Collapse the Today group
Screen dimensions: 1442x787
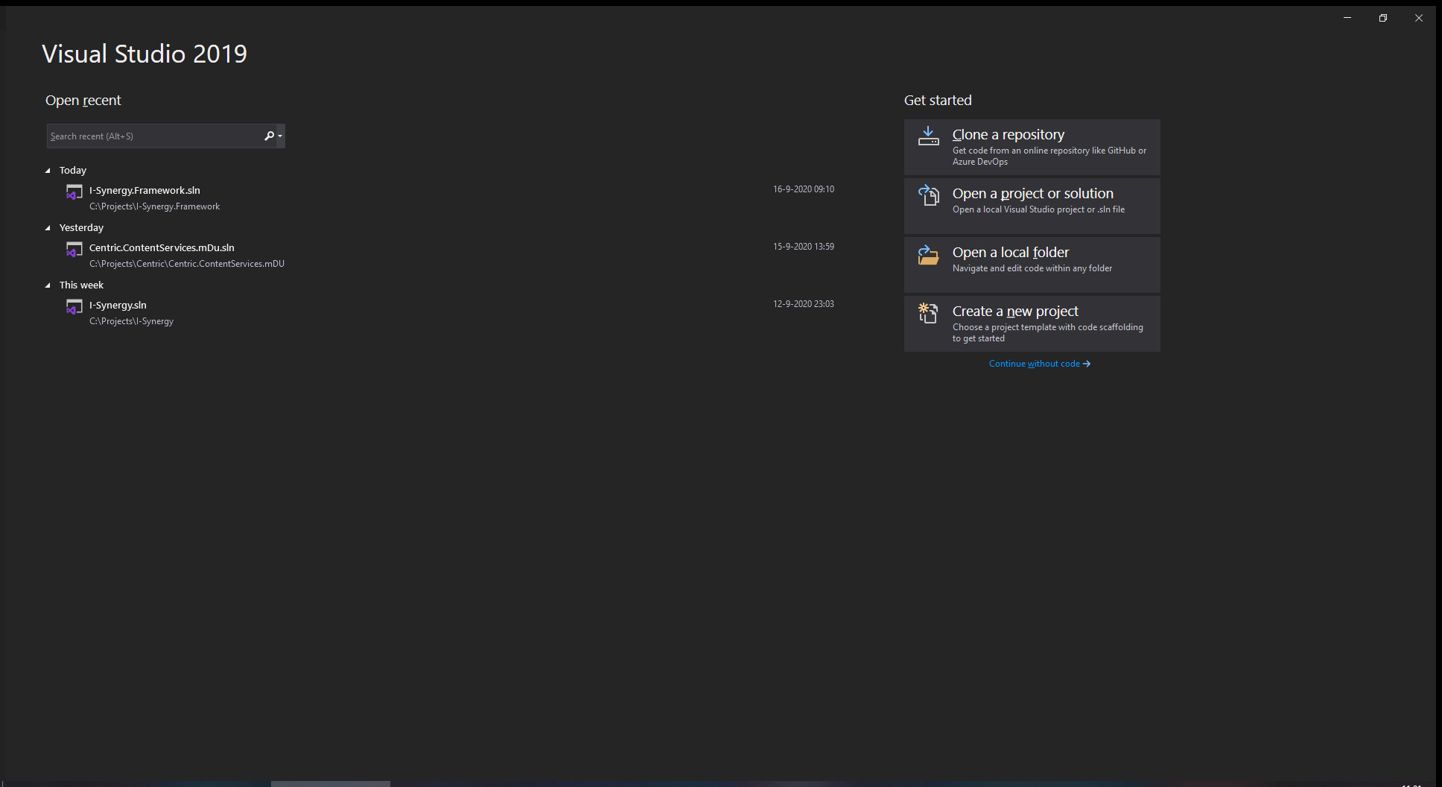[x=48, y=171]
